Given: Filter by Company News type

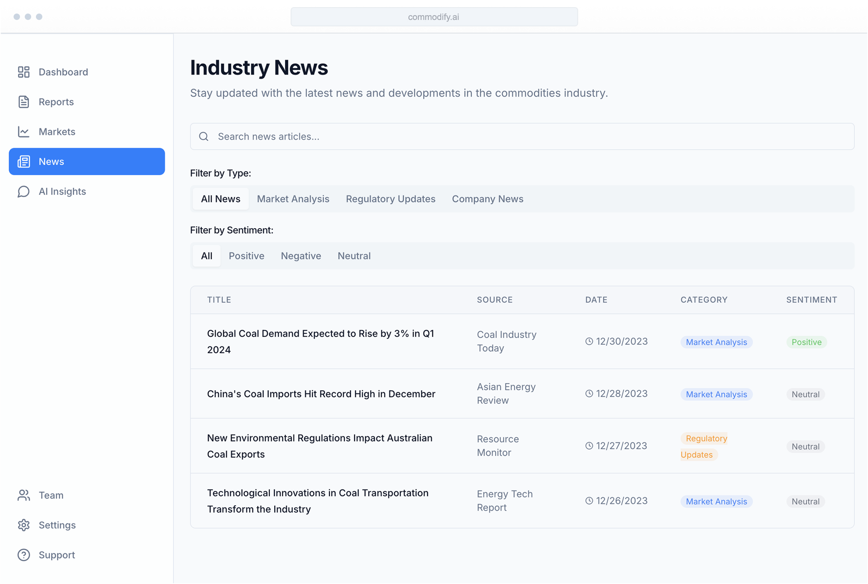Looking at the screenshot, I should [x=487, y=199].
